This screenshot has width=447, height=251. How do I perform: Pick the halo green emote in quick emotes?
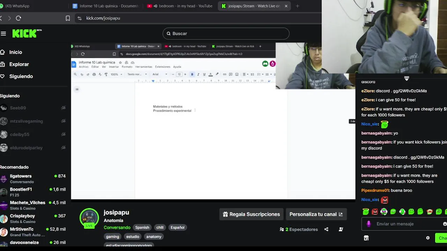point(366,212)
